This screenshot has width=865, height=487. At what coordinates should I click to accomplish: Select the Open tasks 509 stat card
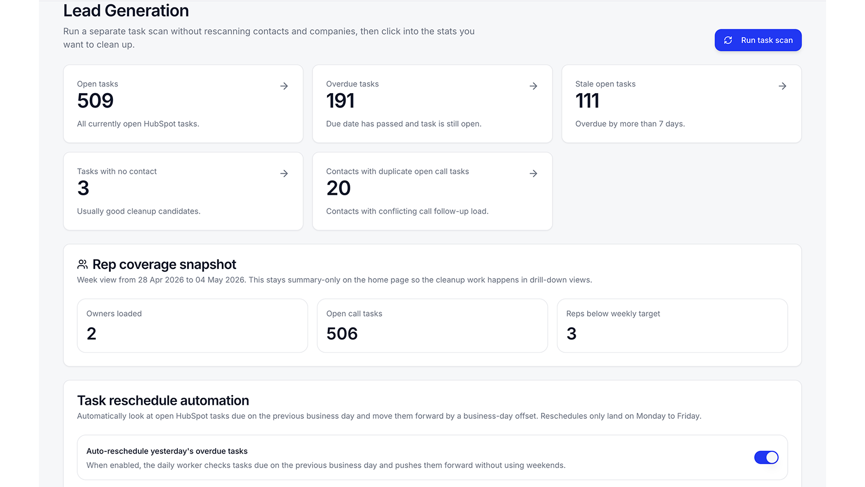(183, 104)
